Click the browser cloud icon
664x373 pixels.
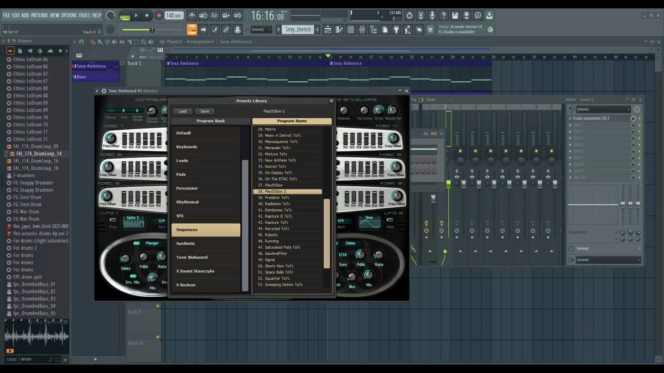(x=51, y=51)
